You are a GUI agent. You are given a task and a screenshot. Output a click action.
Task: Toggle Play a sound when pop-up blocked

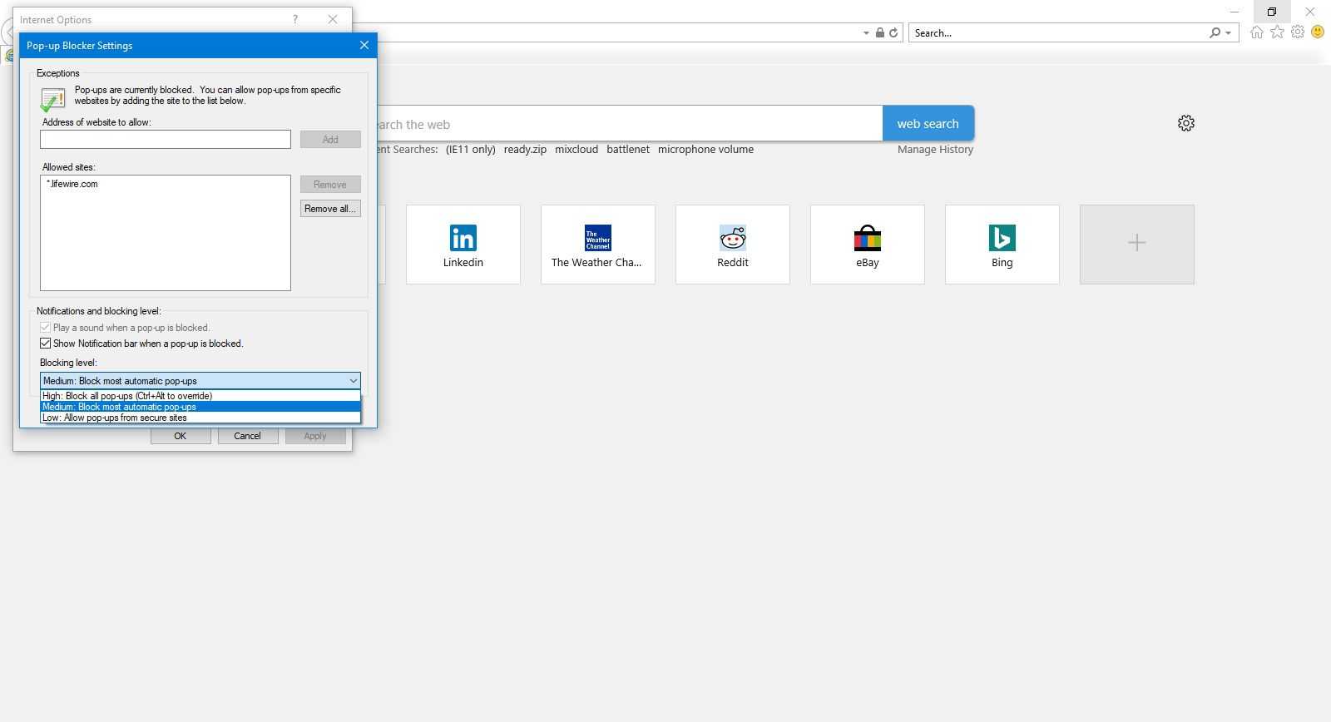(46, 328)
